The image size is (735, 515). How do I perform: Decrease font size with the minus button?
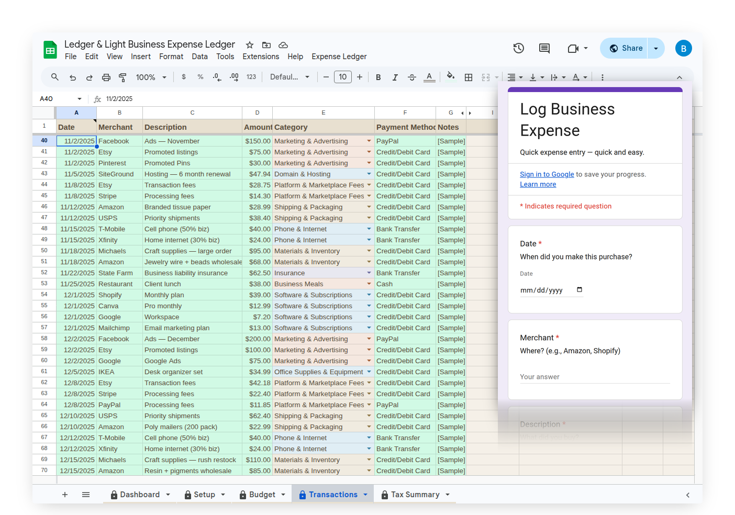point(326,77)
